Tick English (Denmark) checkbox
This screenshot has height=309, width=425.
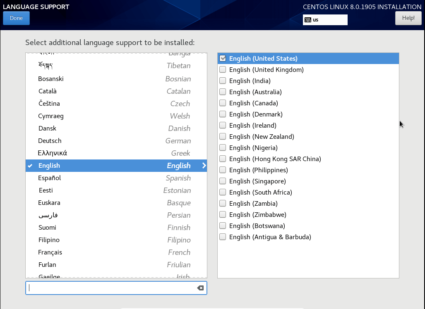pos(223,114)
